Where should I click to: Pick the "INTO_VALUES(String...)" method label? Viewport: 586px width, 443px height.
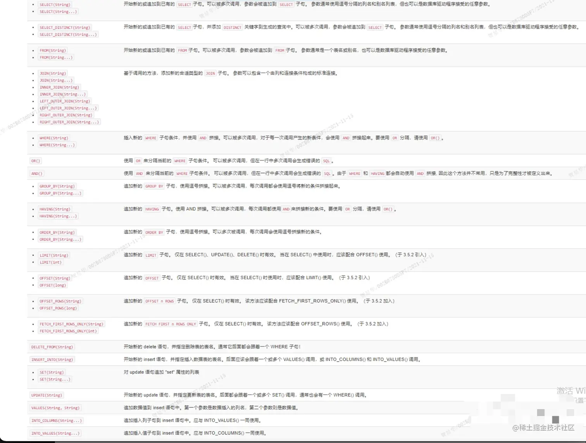coord(55,433)
